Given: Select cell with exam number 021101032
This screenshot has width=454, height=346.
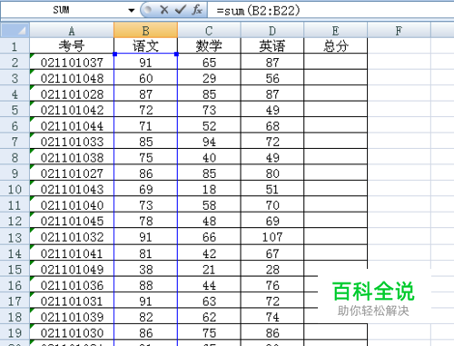Looking at the screenshot, I should 72,237.
